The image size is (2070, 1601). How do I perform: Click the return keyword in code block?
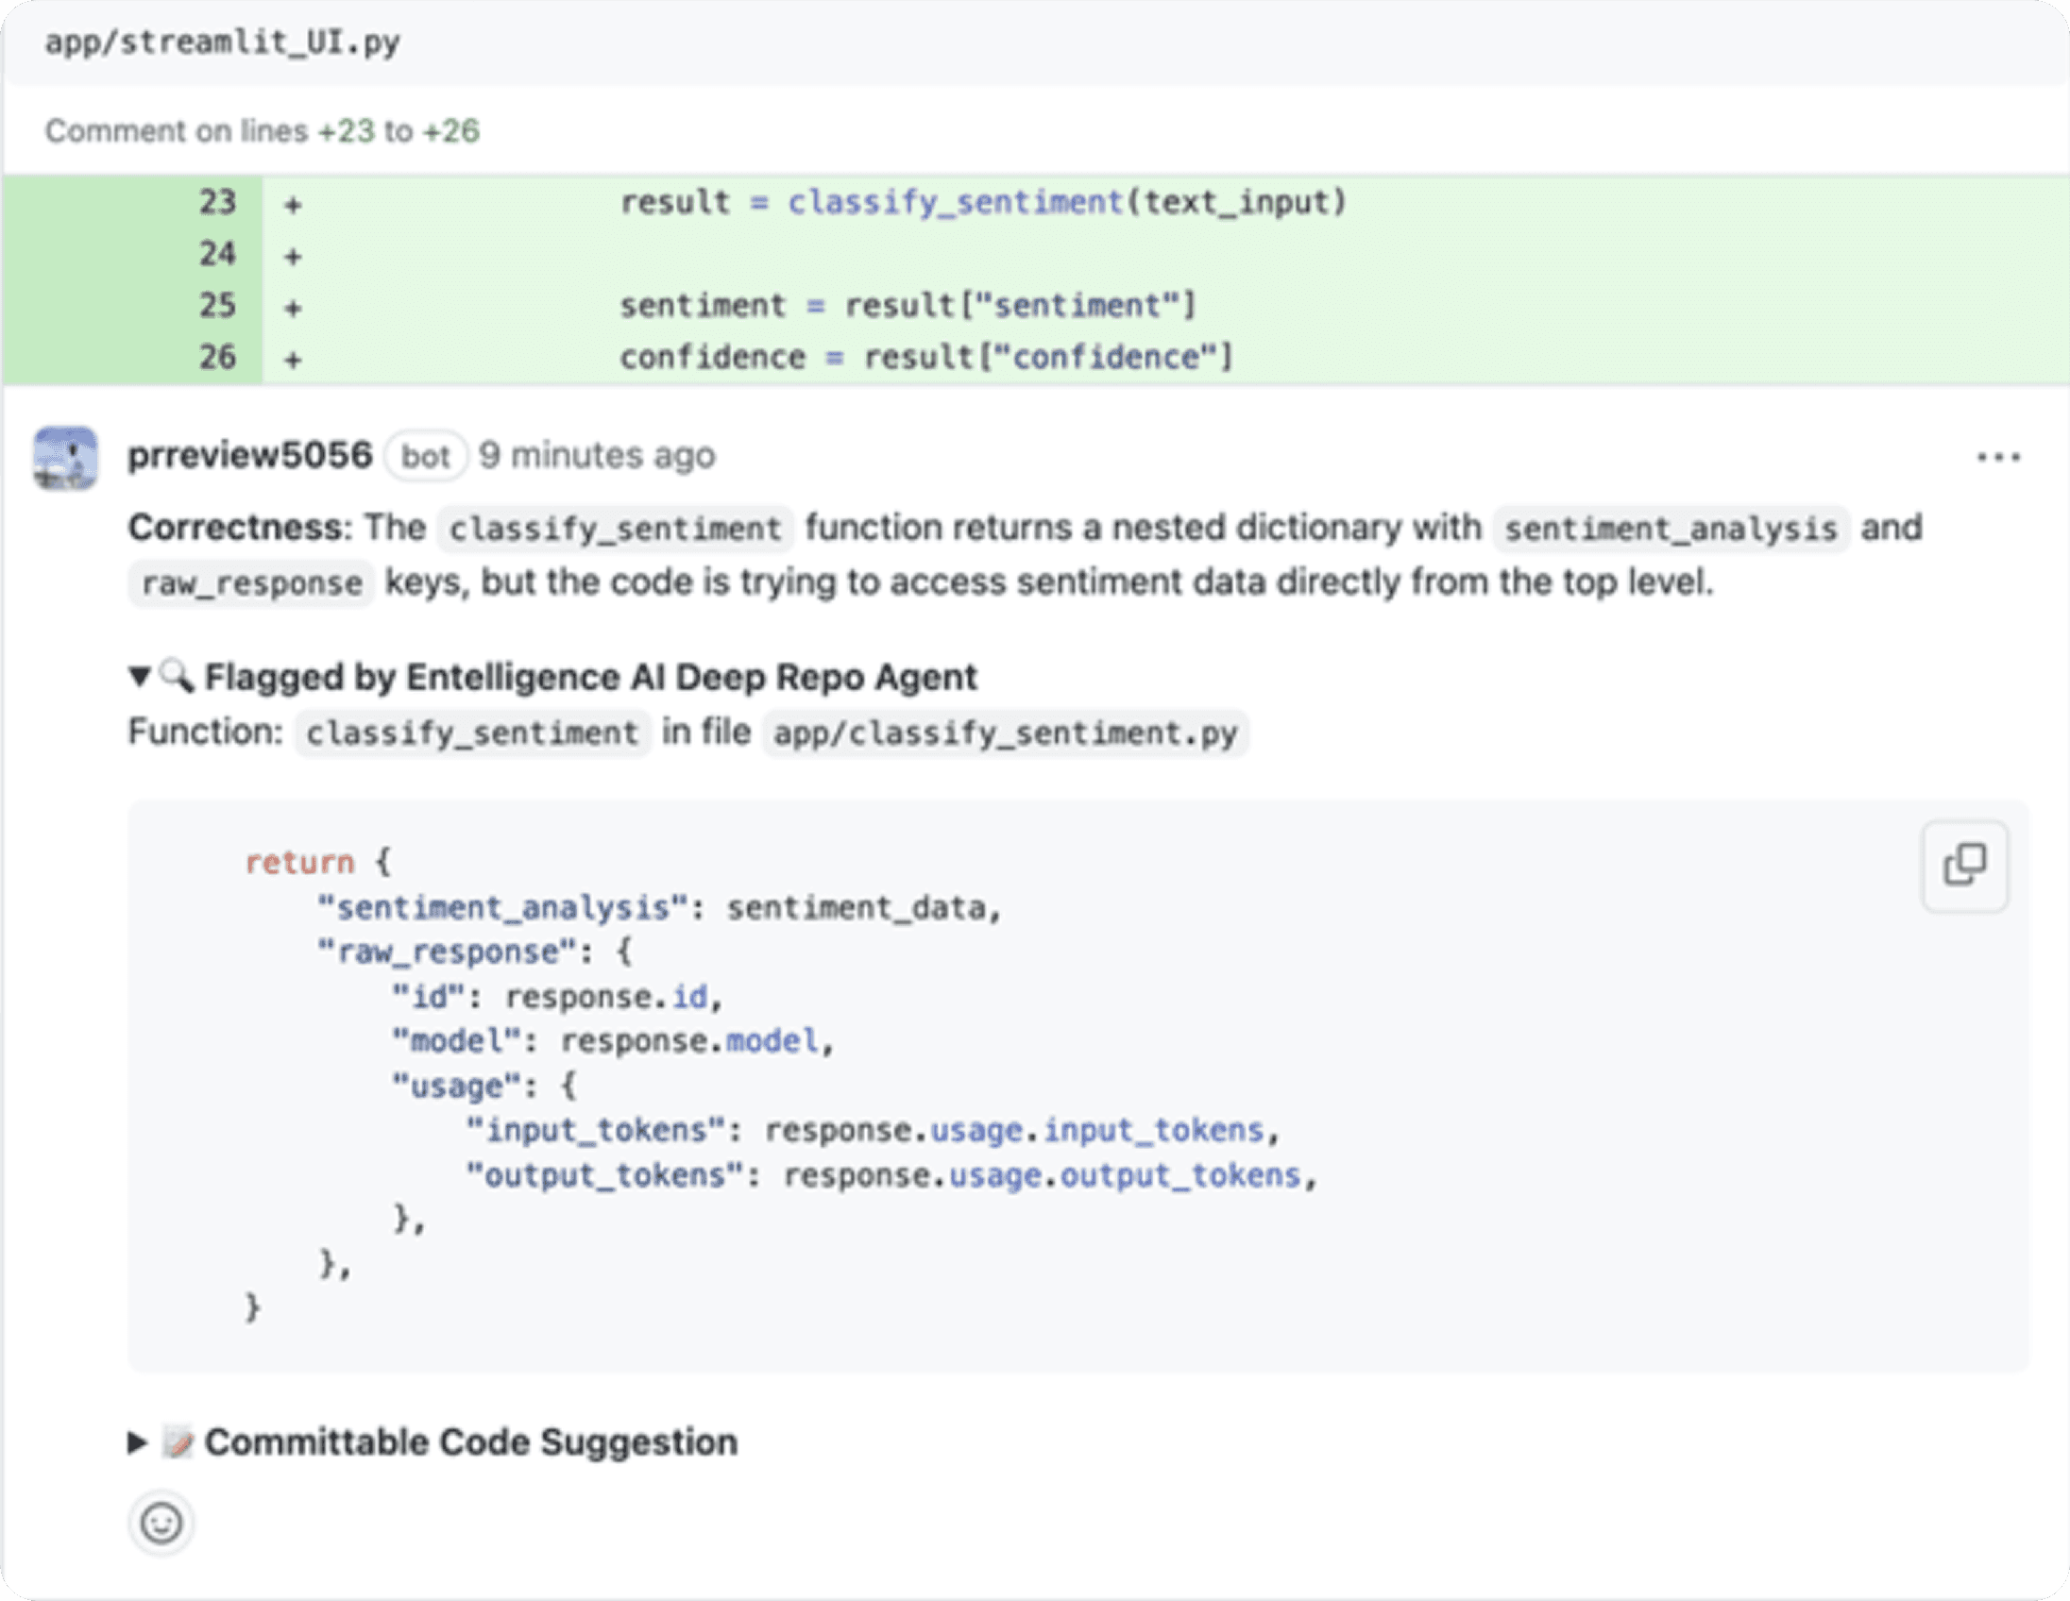click(x=299, y=862)
